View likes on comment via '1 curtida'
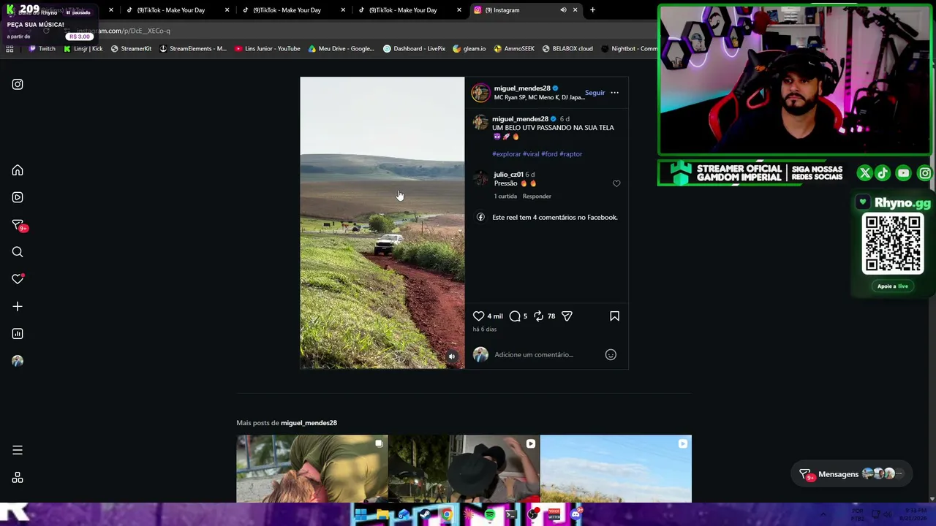 505,196
